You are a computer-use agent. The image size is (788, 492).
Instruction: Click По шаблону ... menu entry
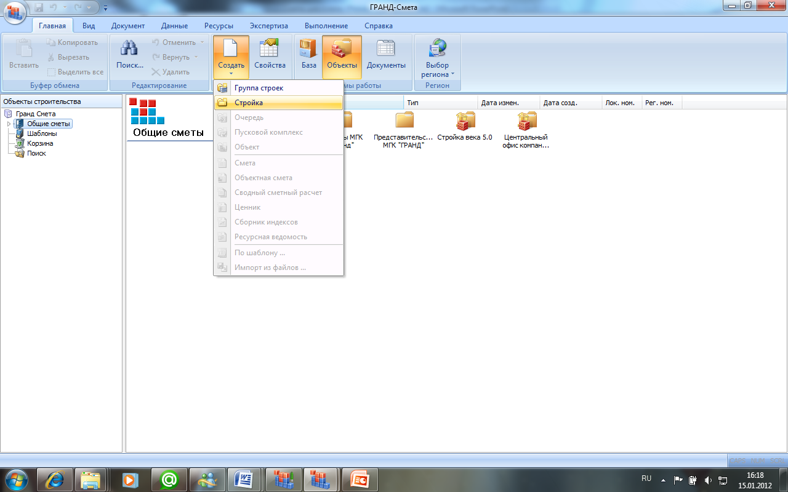click(278, 253)
